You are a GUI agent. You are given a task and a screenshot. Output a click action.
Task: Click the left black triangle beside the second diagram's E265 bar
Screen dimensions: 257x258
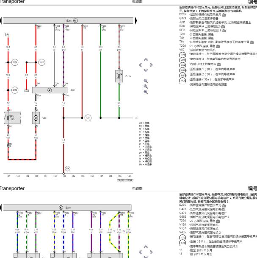1,208
